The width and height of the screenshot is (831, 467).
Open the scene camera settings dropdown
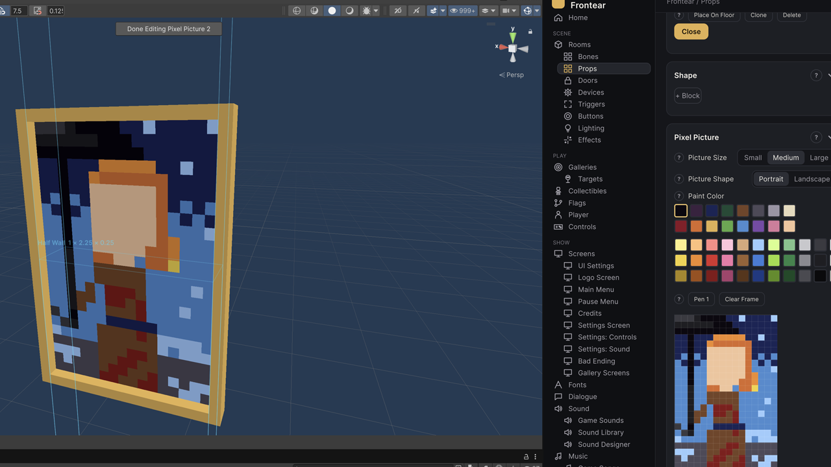click(x=510, y=10)
